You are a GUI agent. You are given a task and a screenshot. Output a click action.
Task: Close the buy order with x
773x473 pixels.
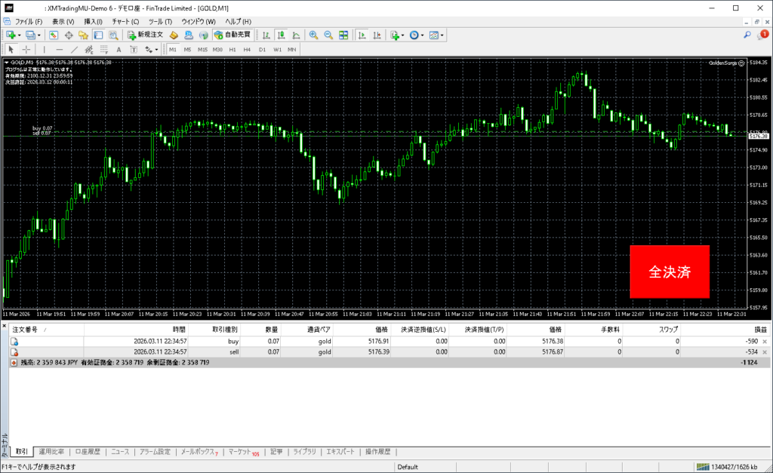tap(765, 341)
